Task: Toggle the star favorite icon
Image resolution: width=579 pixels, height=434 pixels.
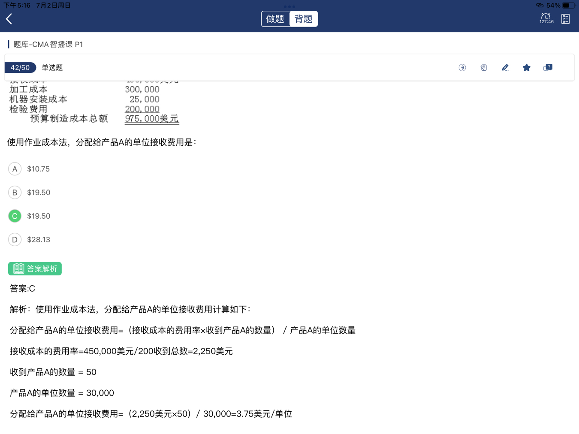Action: 526,68
